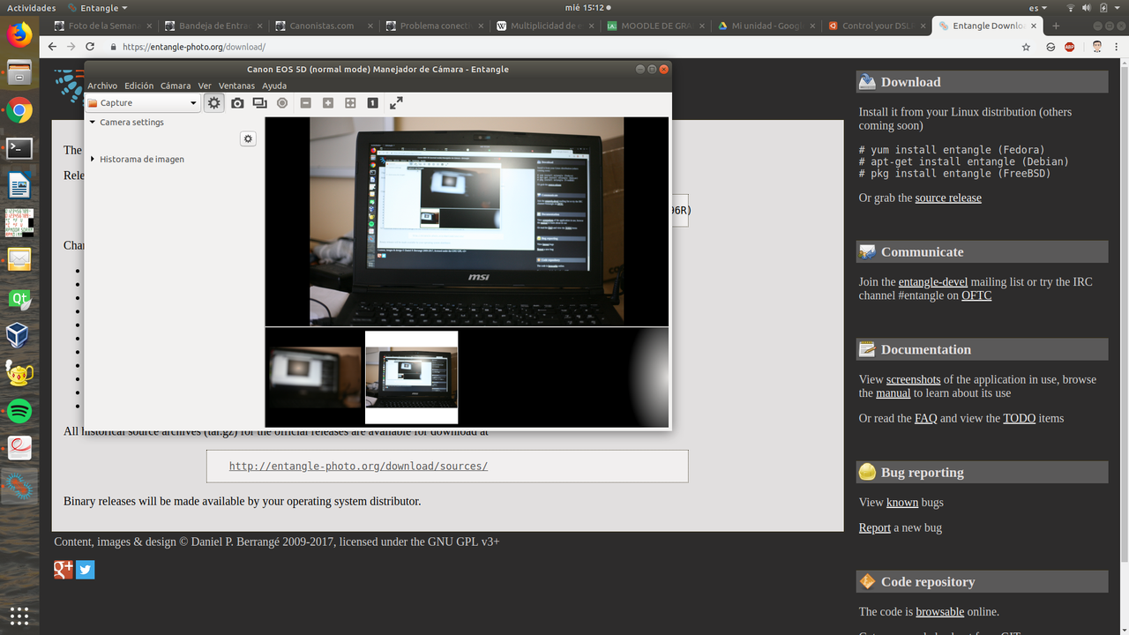View the 'known' bugs link
Viewport: 1129px width, 635px height.
[902, 503]
